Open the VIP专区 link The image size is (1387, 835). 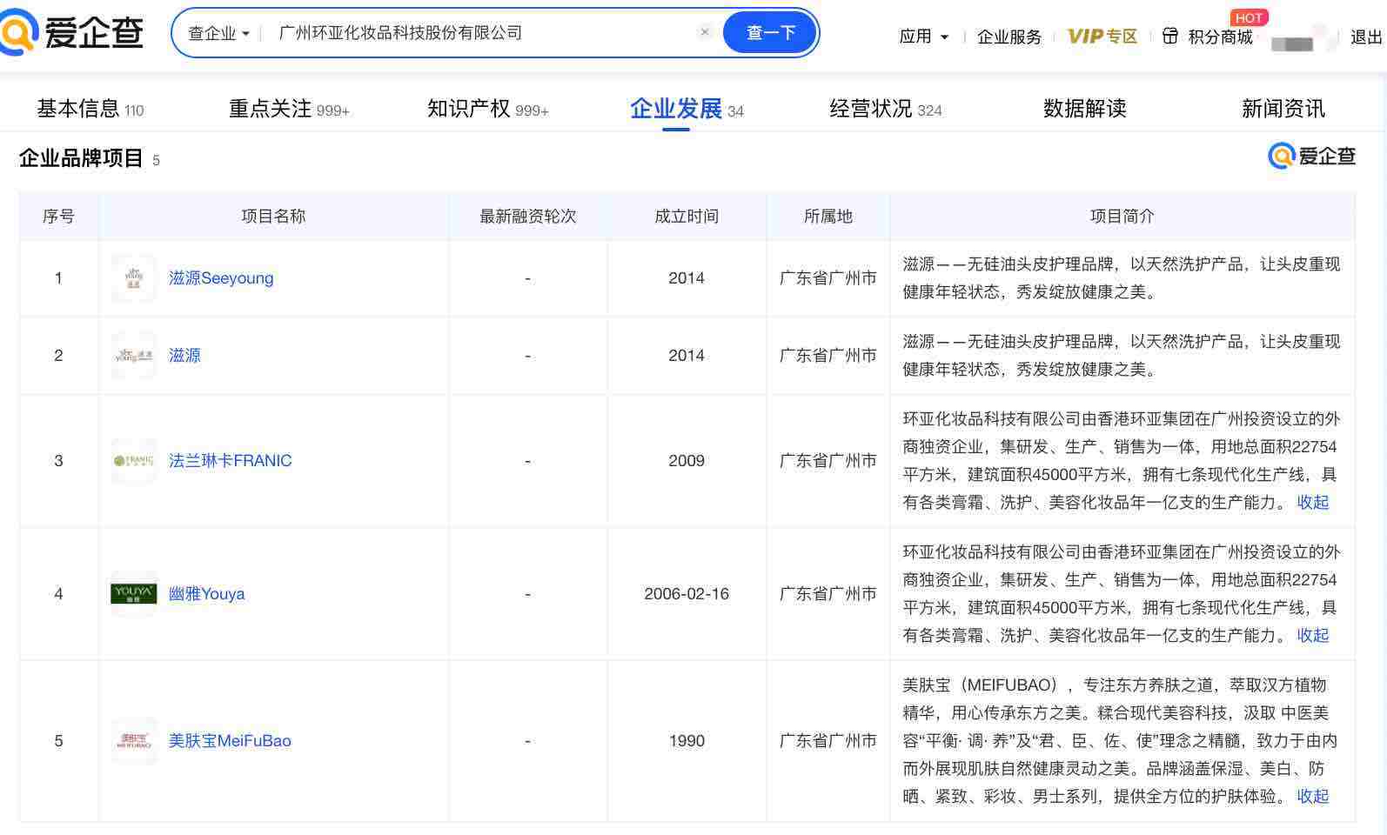(1102, 37)
